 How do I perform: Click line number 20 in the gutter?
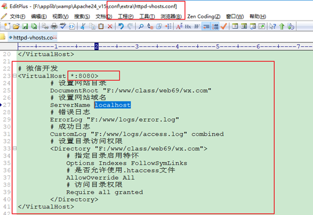tap(7, 54)
